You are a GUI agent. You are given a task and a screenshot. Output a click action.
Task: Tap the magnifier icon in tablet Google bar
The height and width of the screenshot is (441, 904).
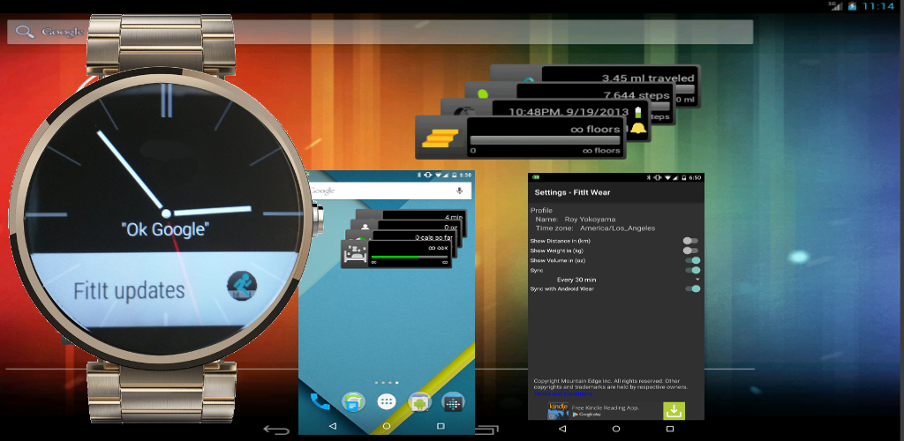tap(25, 32)
